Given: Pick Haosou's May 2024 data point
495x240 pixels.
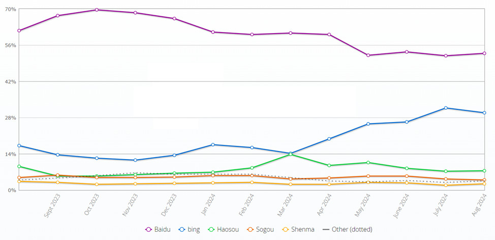Looking at the screenshot, I should 368,162.
